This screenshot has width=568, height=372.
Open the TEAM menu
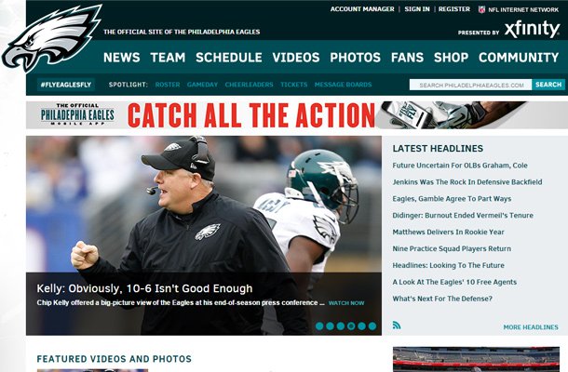[x=168, y=57]
